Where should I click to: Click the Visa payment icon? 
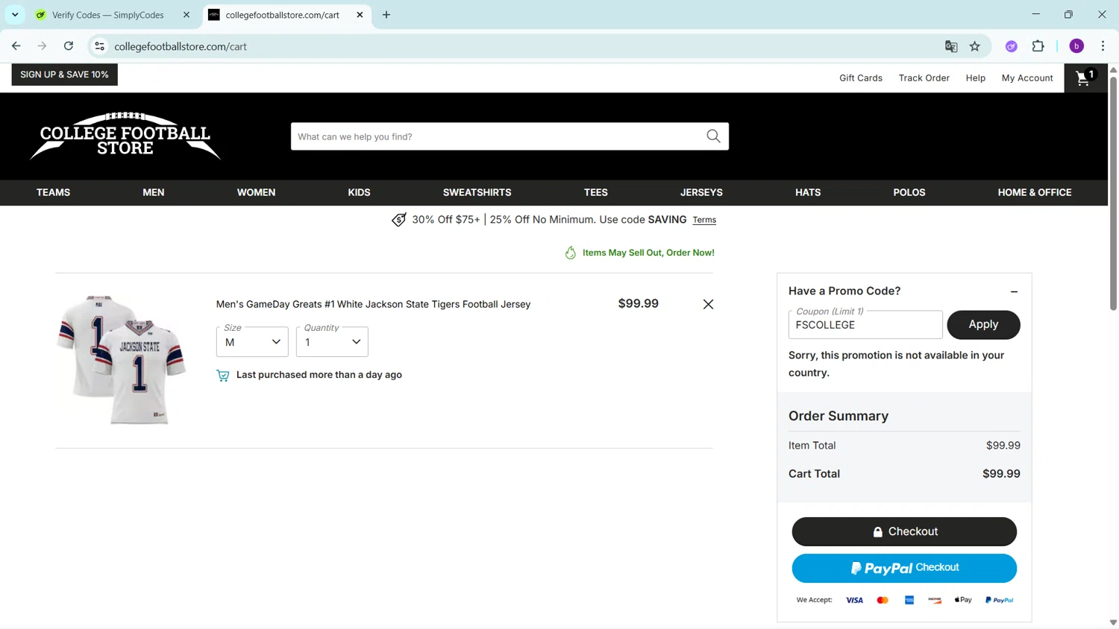point(854,600)
